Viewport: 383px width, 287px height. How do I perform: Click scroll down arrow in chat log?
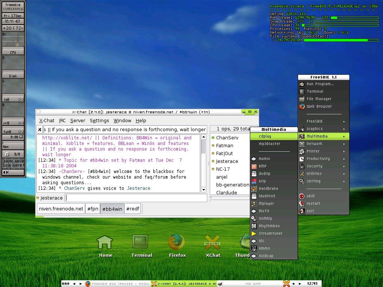pyautogui.click(x=203, y=190)
